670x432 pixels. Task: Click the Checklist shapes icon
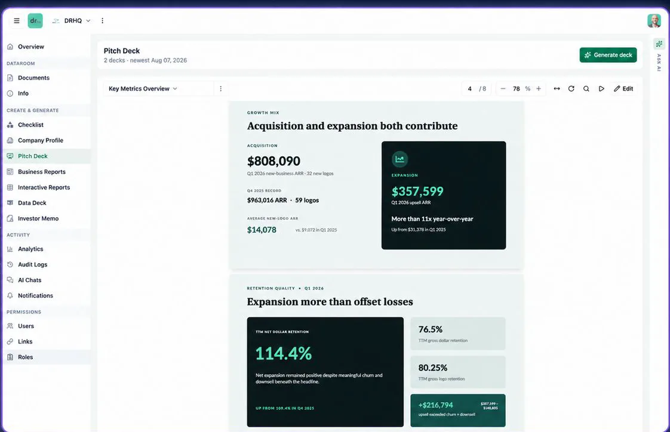10,125
